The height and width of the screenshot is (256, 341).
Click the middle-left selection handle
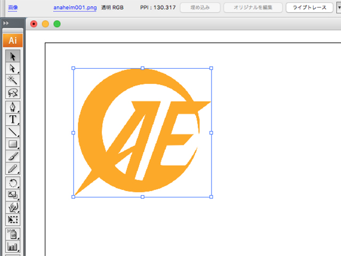click(x=74, y=133)
